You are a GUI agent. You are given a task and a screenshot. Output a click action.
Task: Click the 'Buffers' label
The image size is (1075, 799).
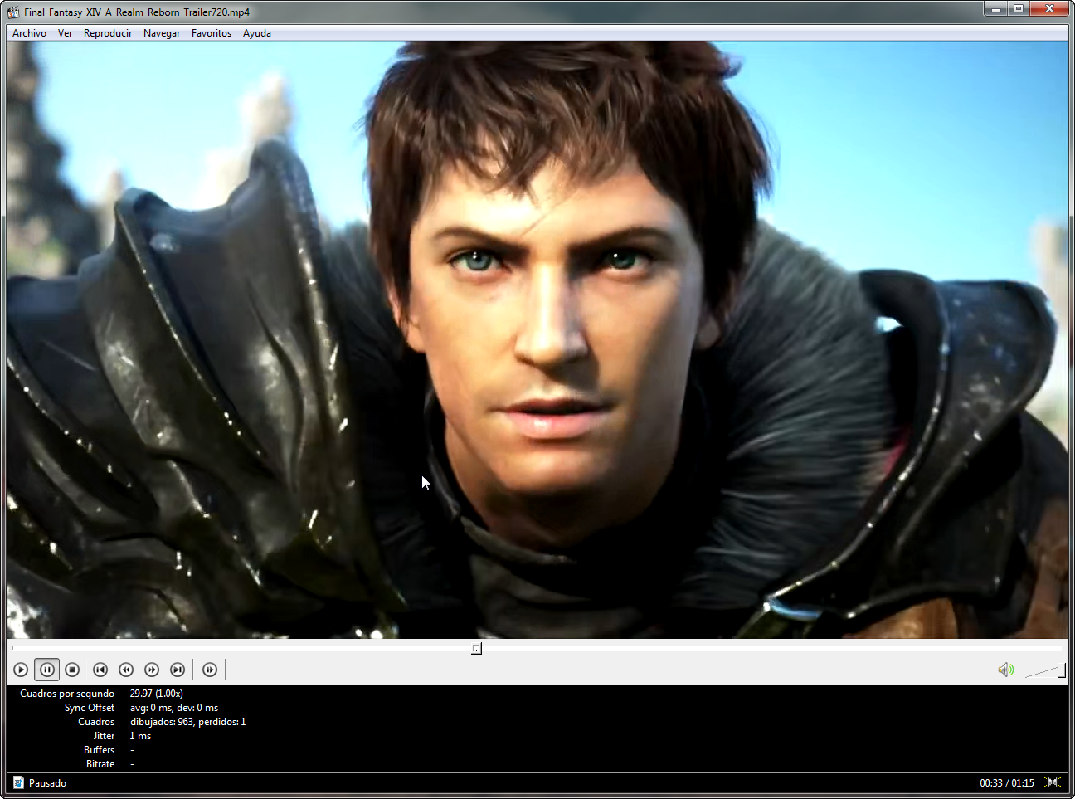pyautogui.click(x=100, y=750)
